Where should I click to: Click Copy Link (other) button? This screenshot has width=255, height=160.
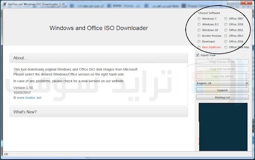click(x=222, y=76)
